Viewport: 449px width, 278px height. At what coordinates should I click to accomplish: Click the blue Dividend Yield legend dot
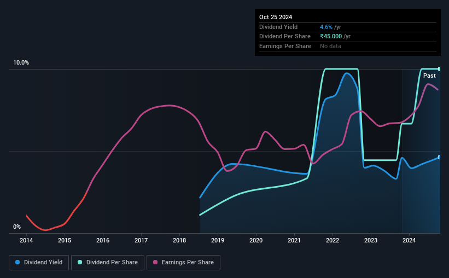pyautogui.click(x=18, y=262)
